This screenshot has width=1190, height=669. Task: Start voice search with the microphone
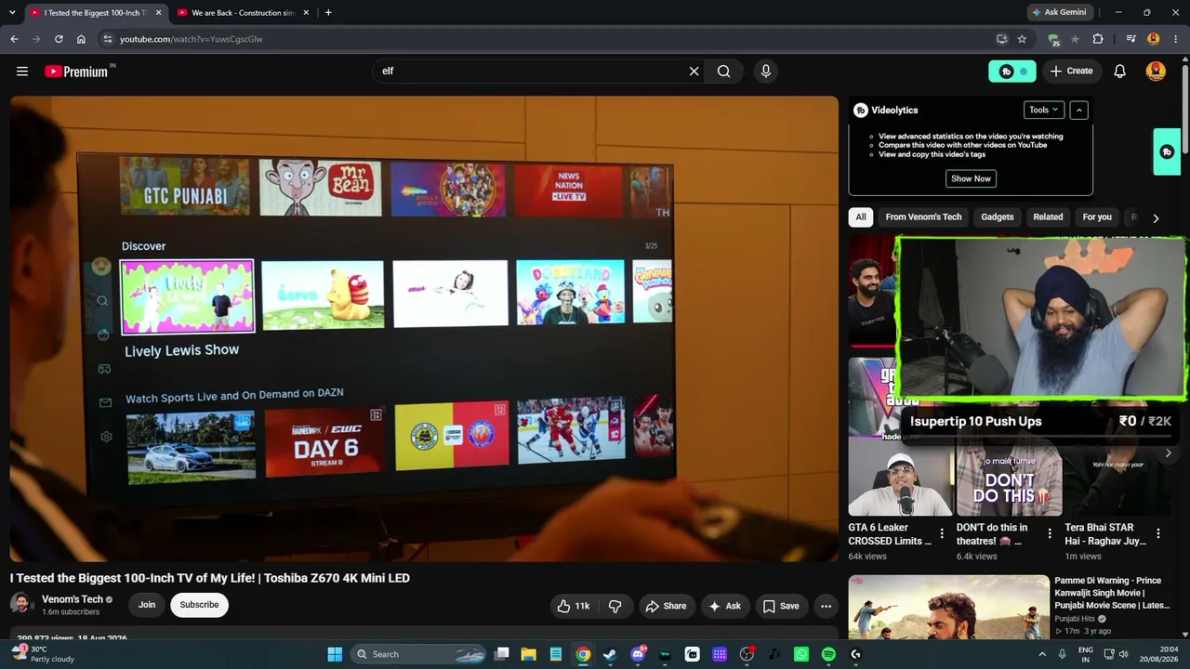click(766, 72)
